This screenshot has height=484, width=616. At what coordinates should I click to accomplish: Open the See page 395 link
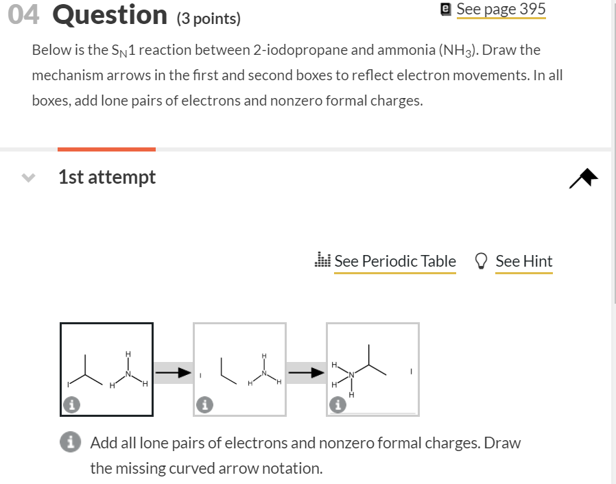tap(501, 10)
